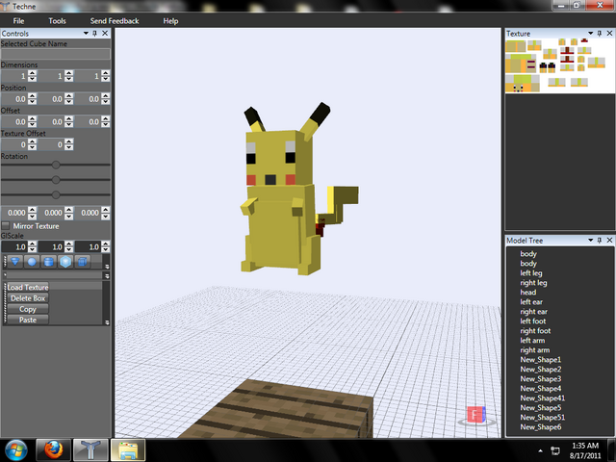
Task: Open the Help menu
Action: 170,21
